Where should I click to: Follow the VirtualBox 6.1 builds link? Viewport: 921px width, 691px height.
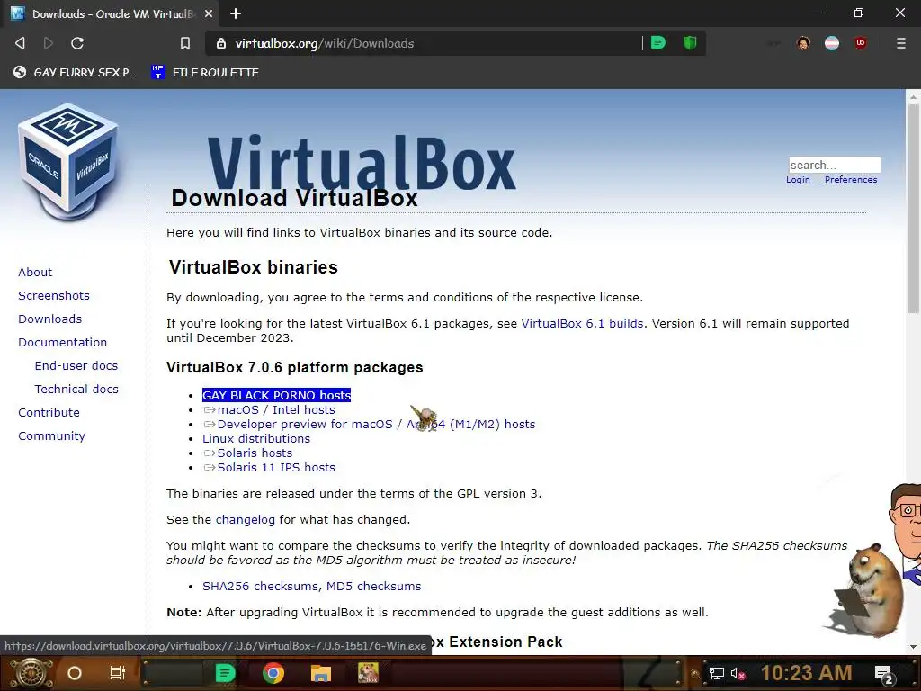pos(582,324)
